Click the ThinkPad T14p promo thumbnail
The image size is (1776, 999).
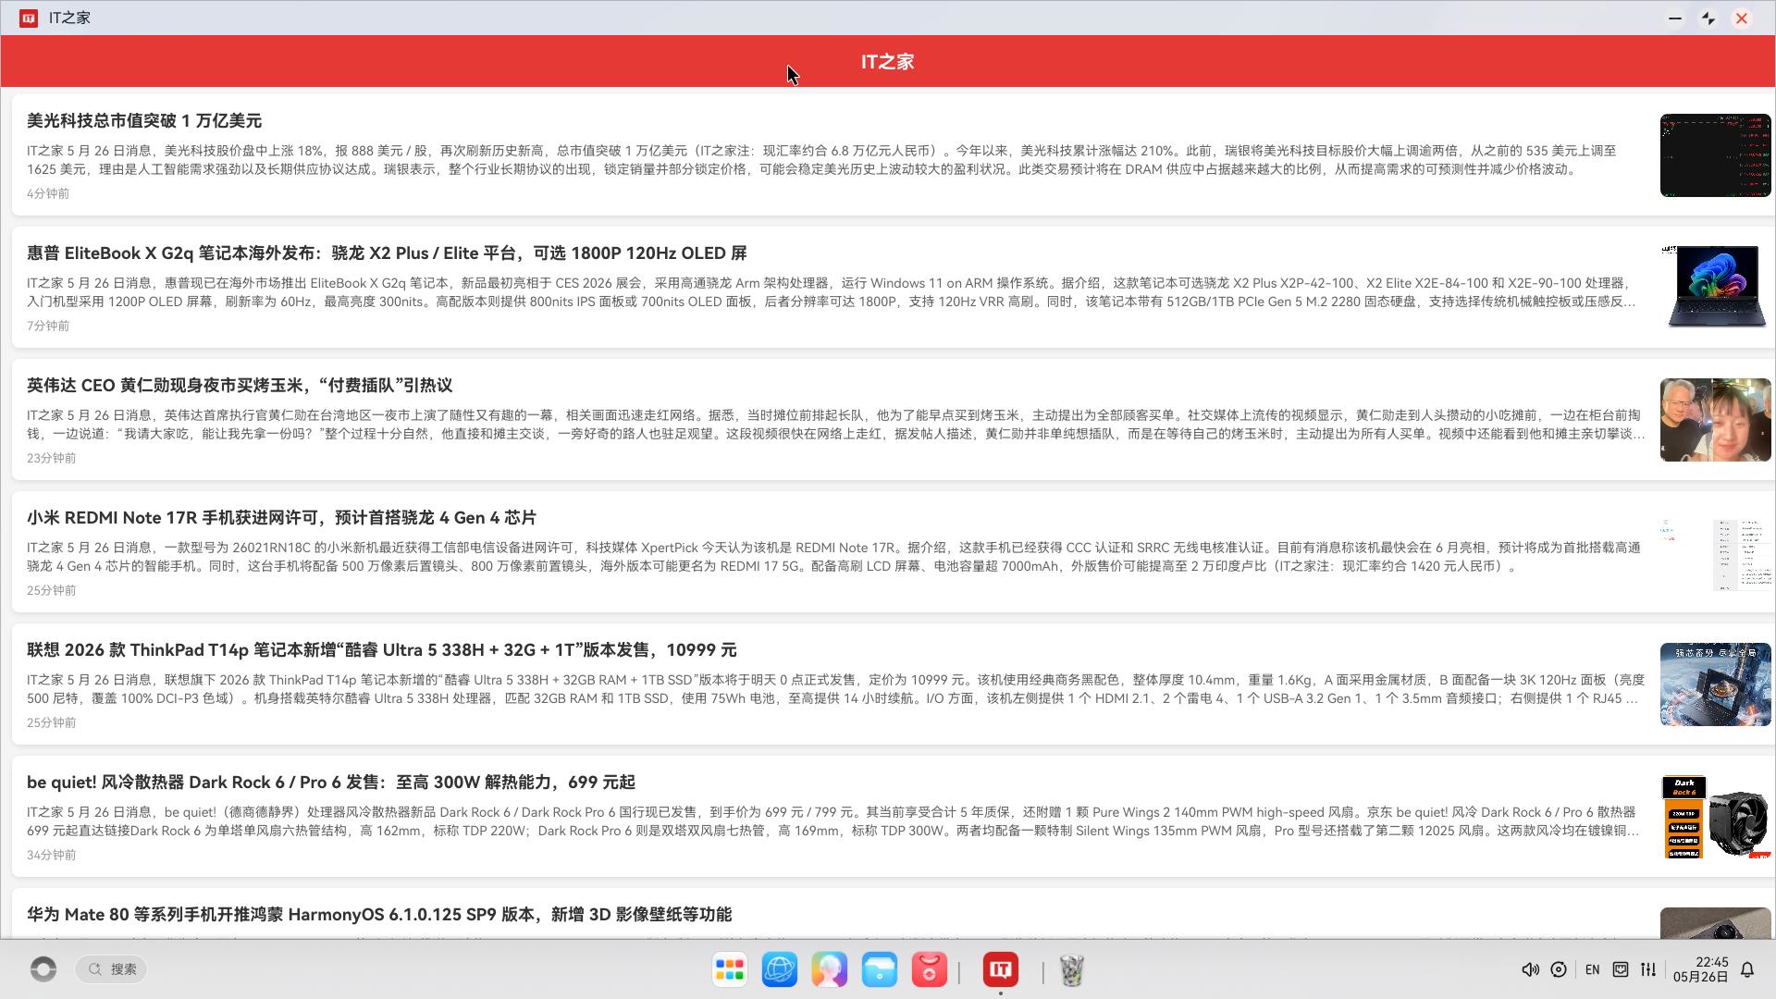pos(1715,684)
